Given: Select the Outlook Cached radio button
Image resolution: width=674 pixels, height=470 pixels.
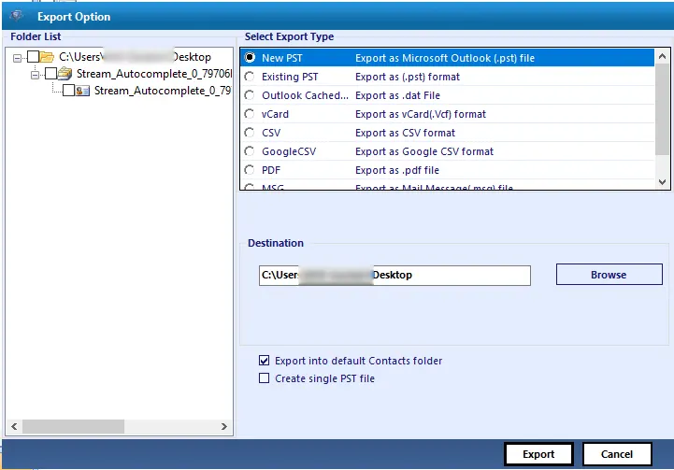Looking at the screenshot, I should coord(250,95).
